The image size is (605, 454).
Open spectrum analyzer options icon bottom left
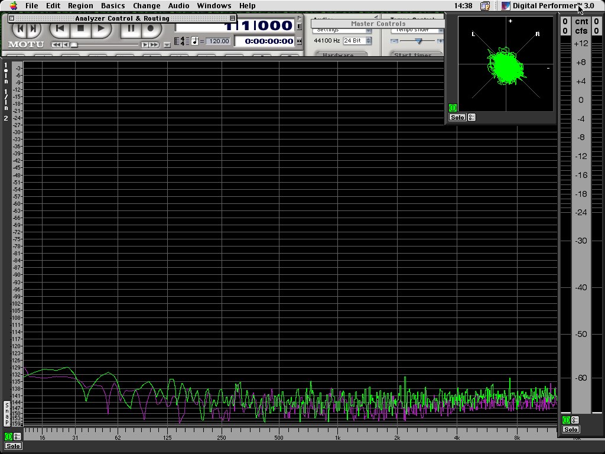[17, 437]
